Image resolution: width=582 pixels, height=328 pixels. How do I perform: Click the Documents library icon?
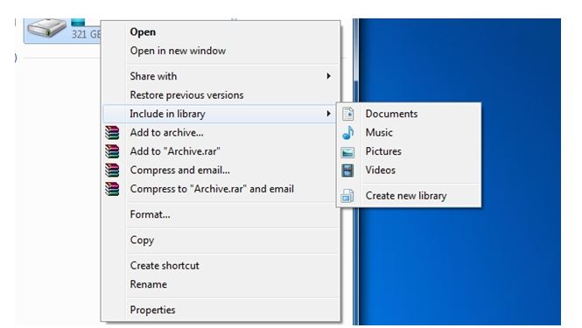coord(347,114)
